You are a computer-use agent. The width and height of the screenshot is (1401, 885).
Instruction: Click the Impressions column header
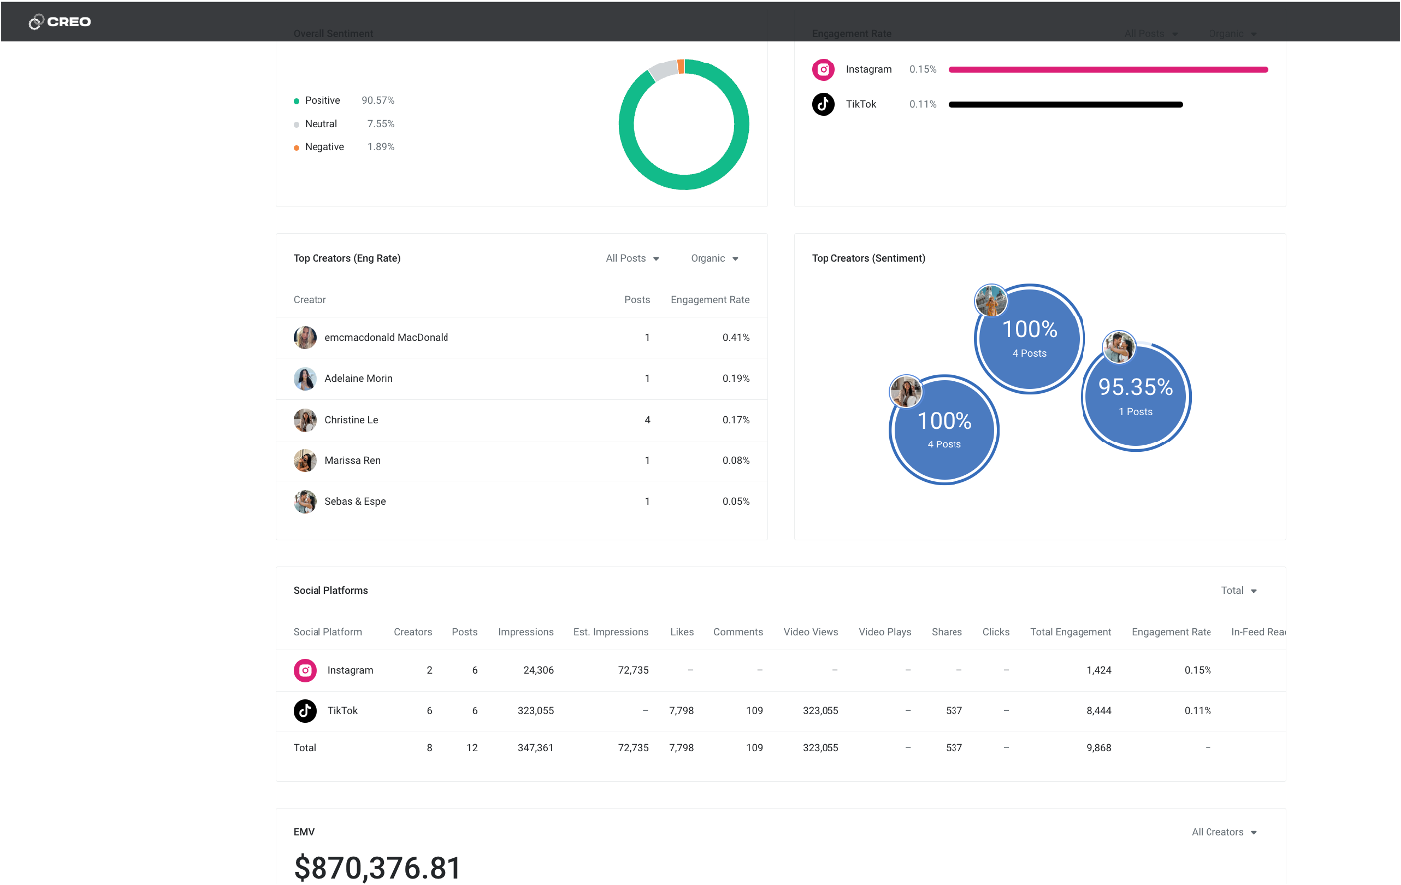click(525, 631)
